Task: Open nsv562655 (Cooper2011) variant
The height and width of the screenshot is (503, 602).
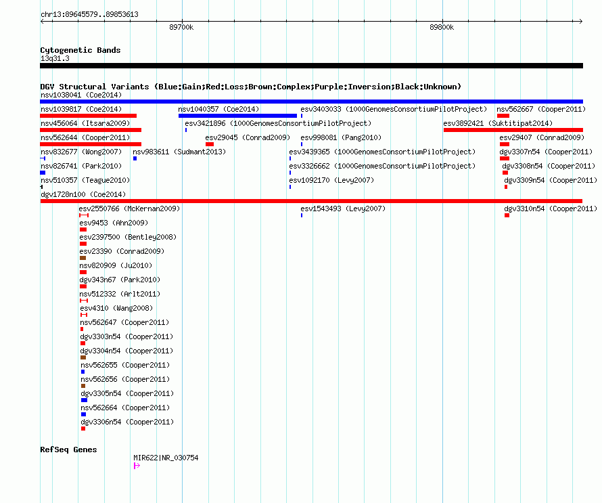Action: pos(125,365)
